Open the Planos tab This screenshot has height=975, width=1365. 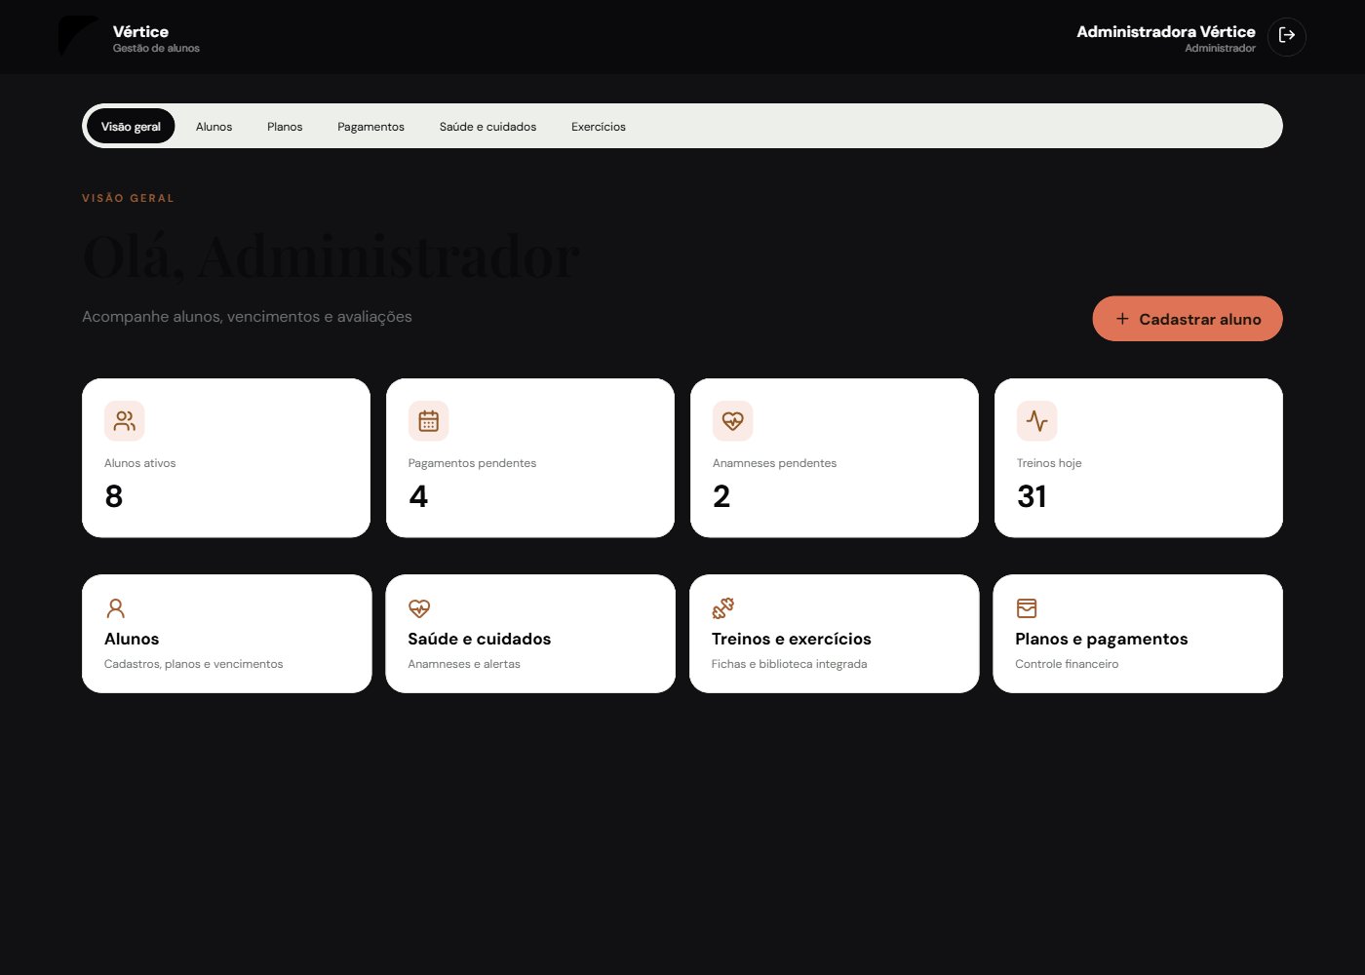click(285, 127)
